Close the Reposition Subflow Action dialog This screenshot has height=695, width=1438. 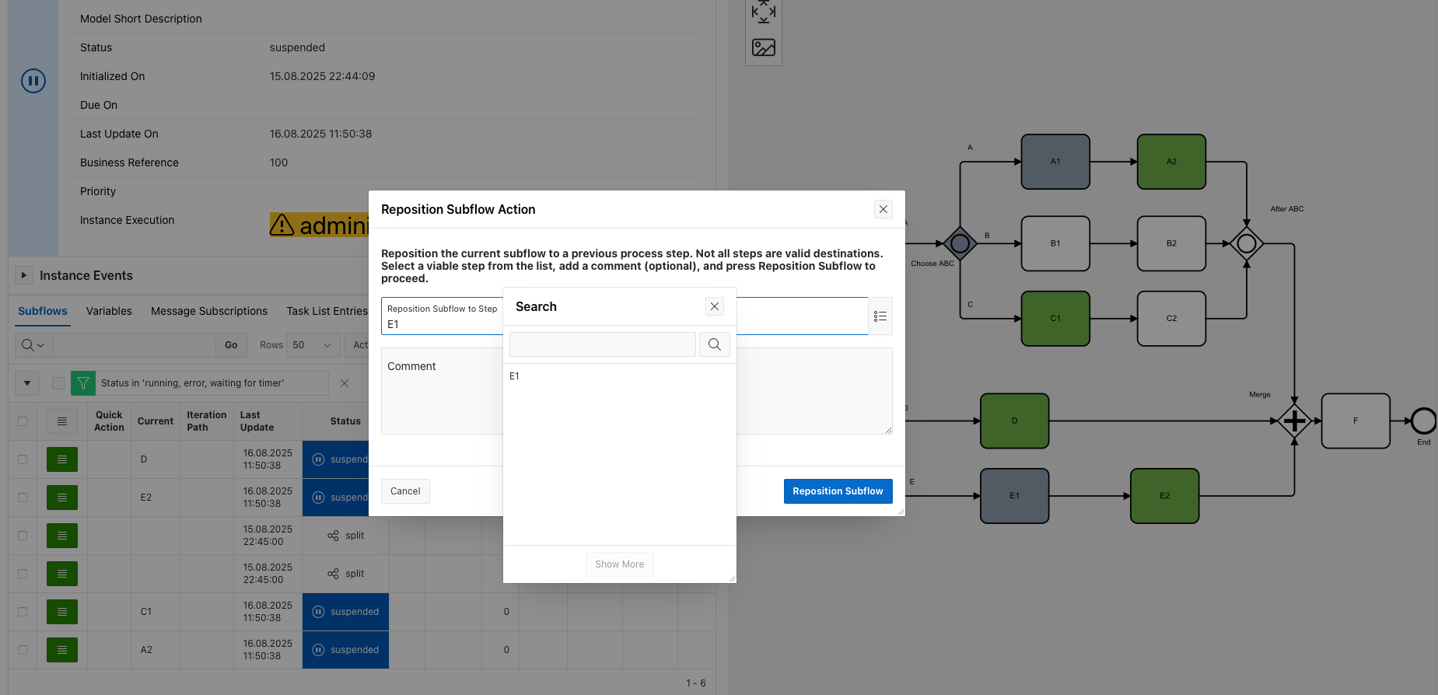point(883,209)
